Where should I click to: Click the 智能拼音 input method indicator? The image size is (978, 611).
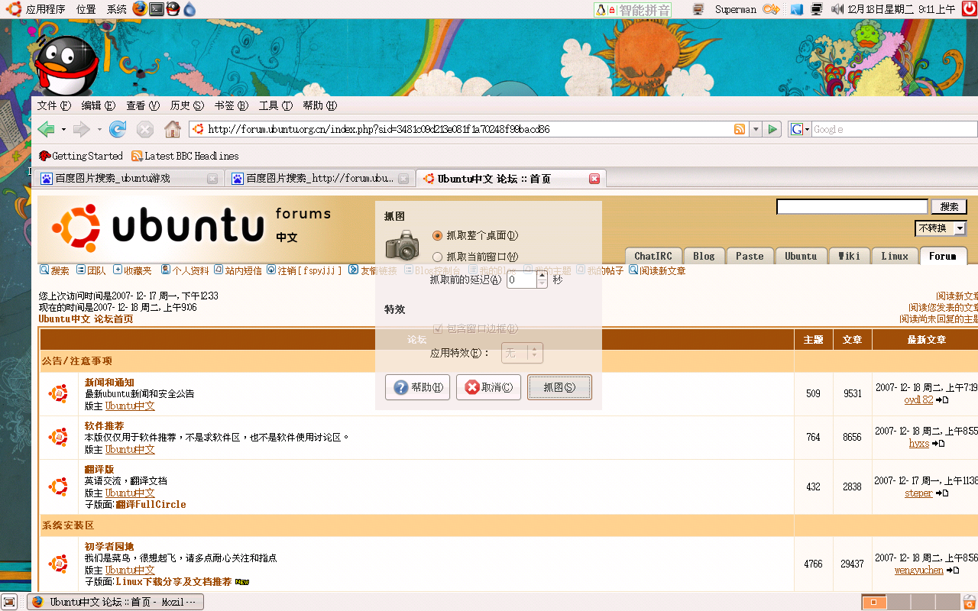pos(633,9)
